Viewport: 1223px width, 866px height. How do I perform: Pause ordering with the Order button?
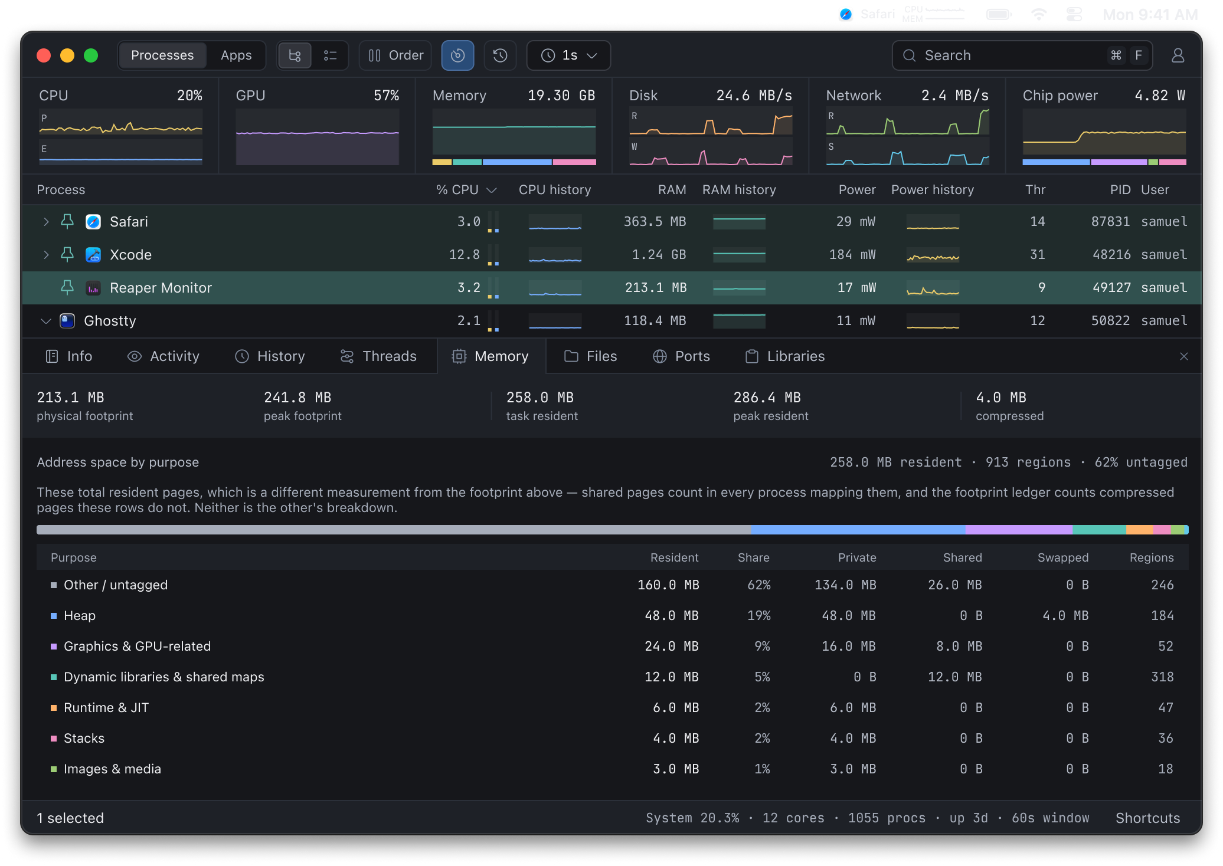click(x=395, y=55)
